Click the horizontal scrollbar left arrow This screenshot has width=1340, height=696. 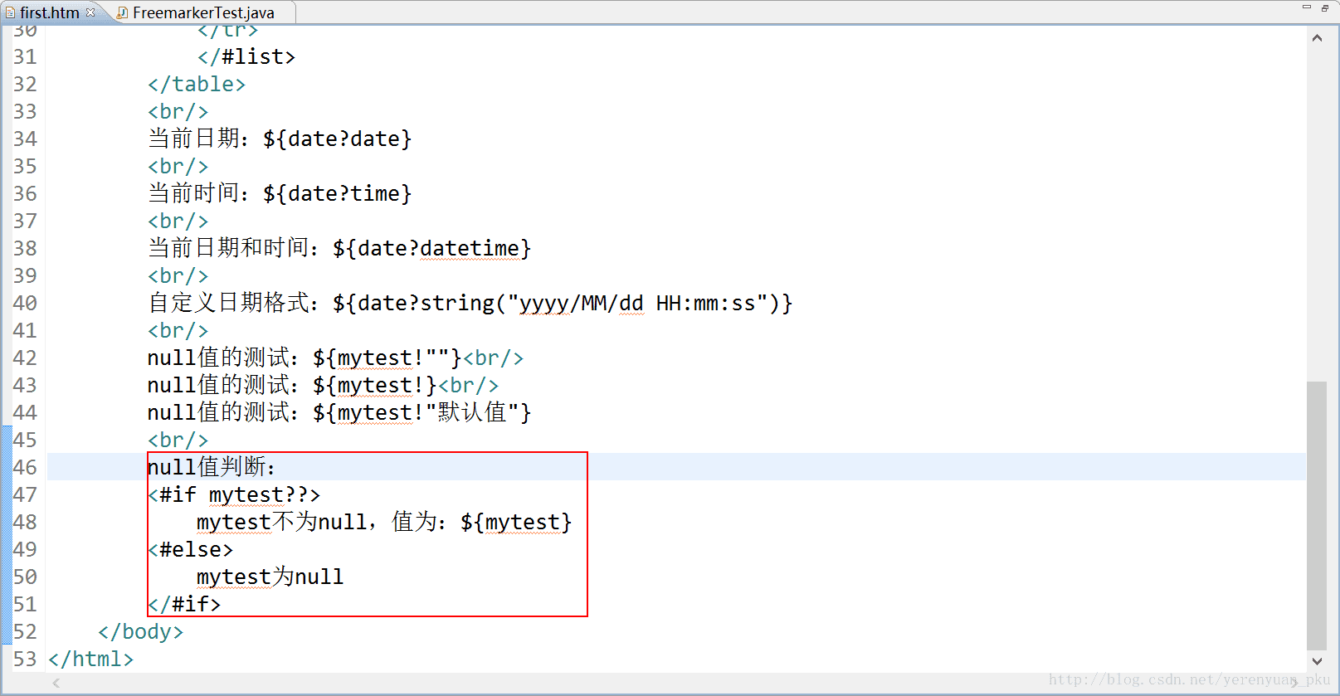[56, 683]
